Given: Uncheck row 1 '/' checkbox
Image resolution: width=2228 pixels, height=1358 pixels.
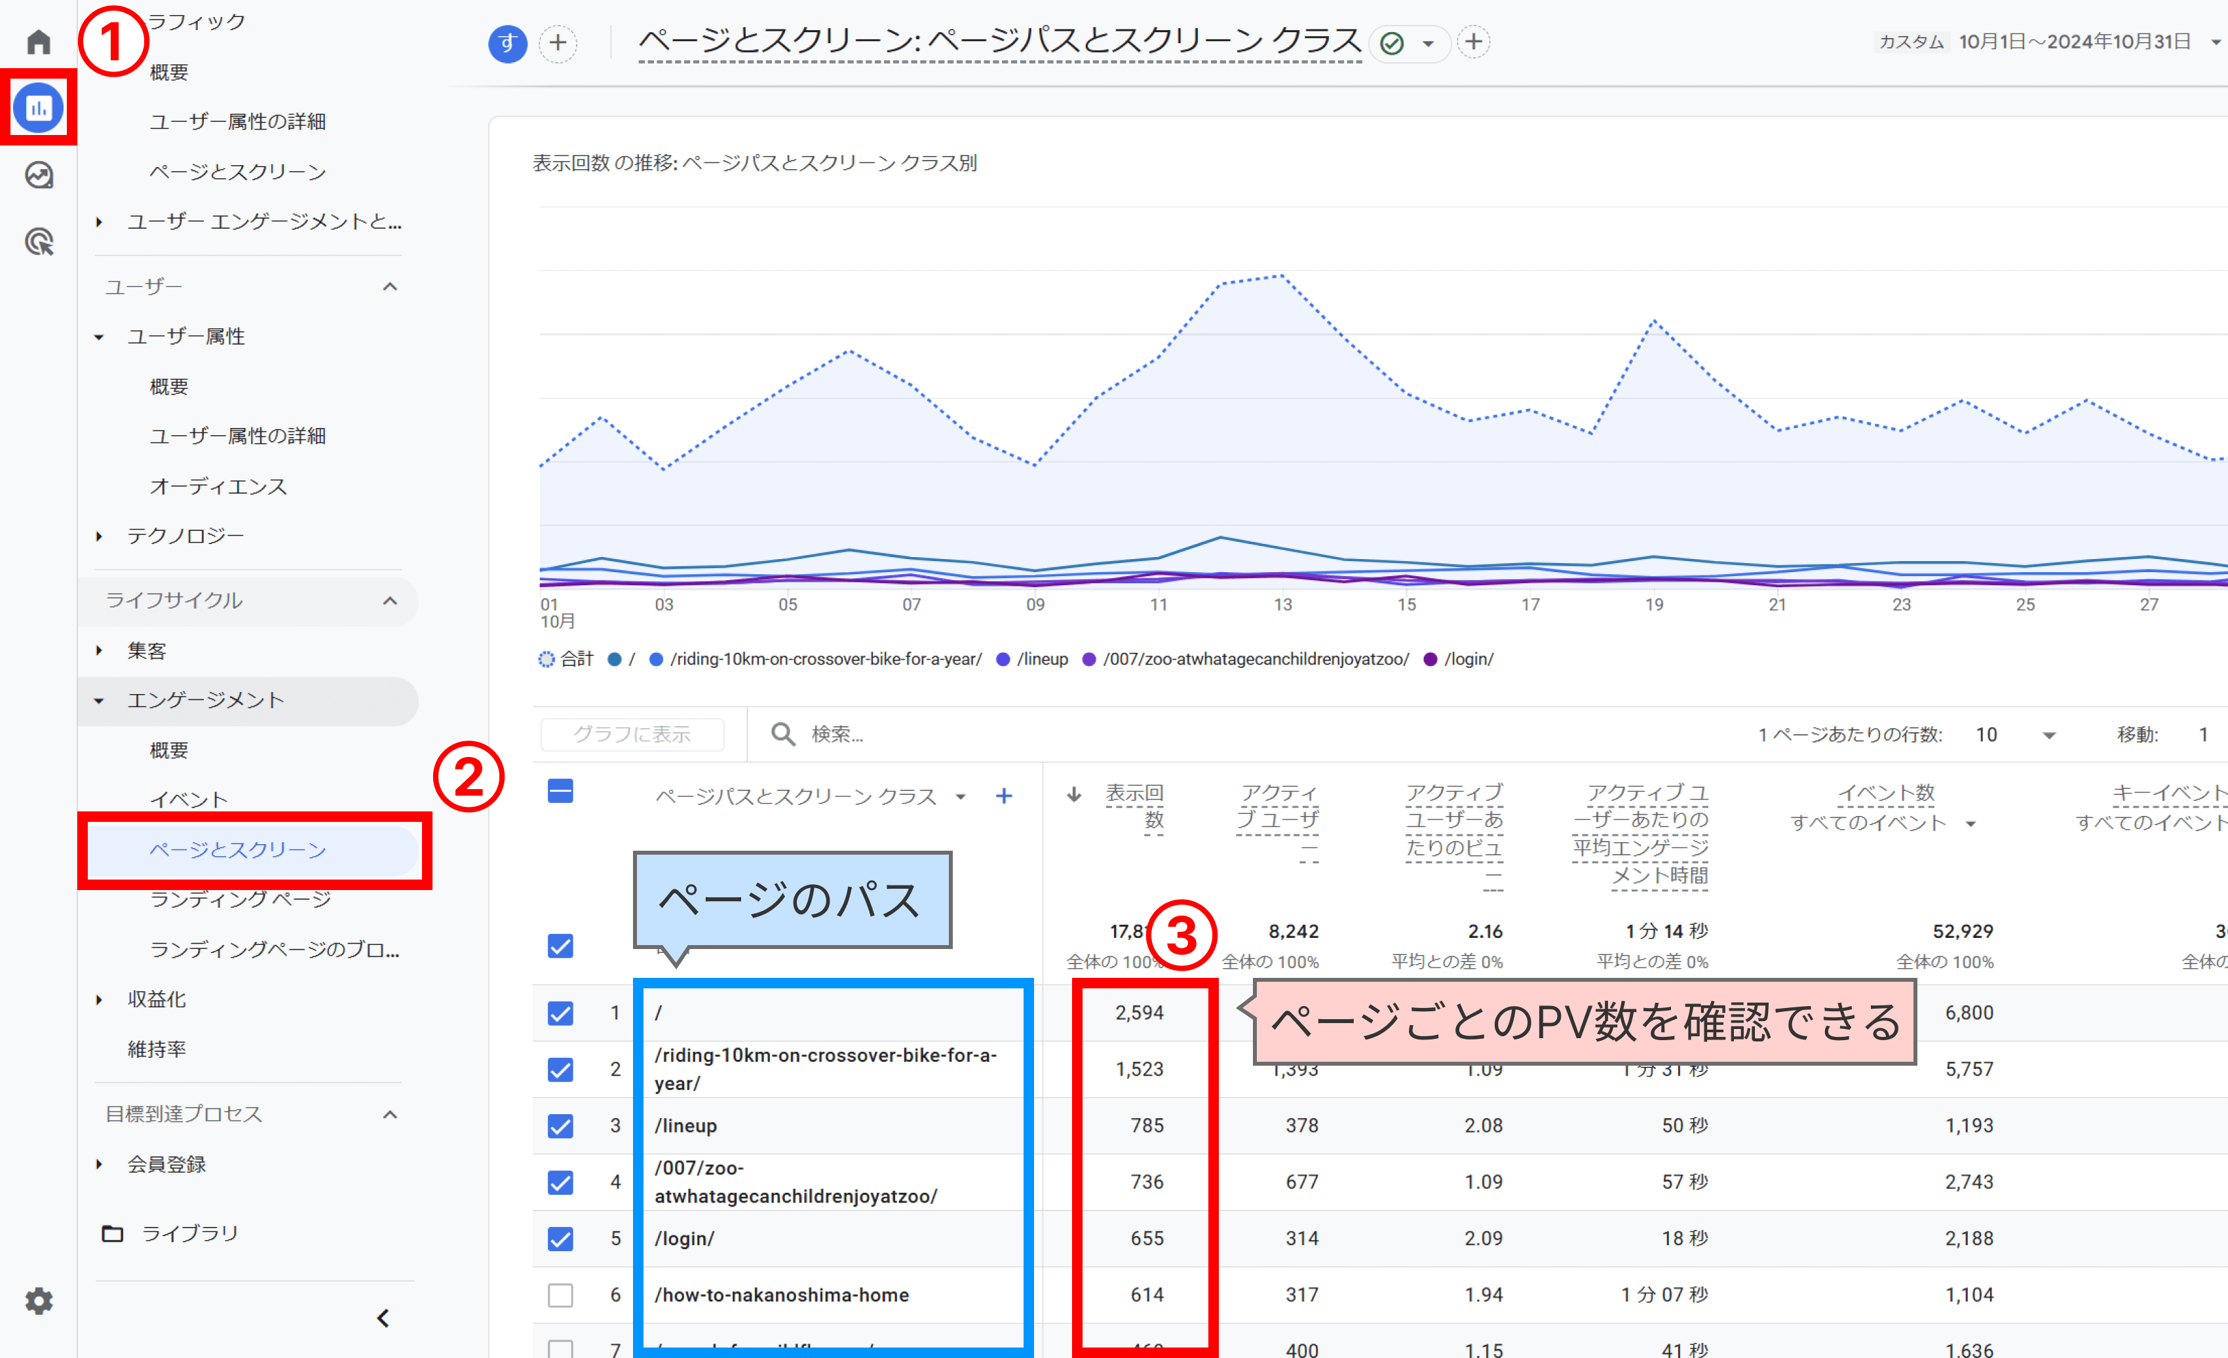Looking at the screenshot, I should (561, 1013).
